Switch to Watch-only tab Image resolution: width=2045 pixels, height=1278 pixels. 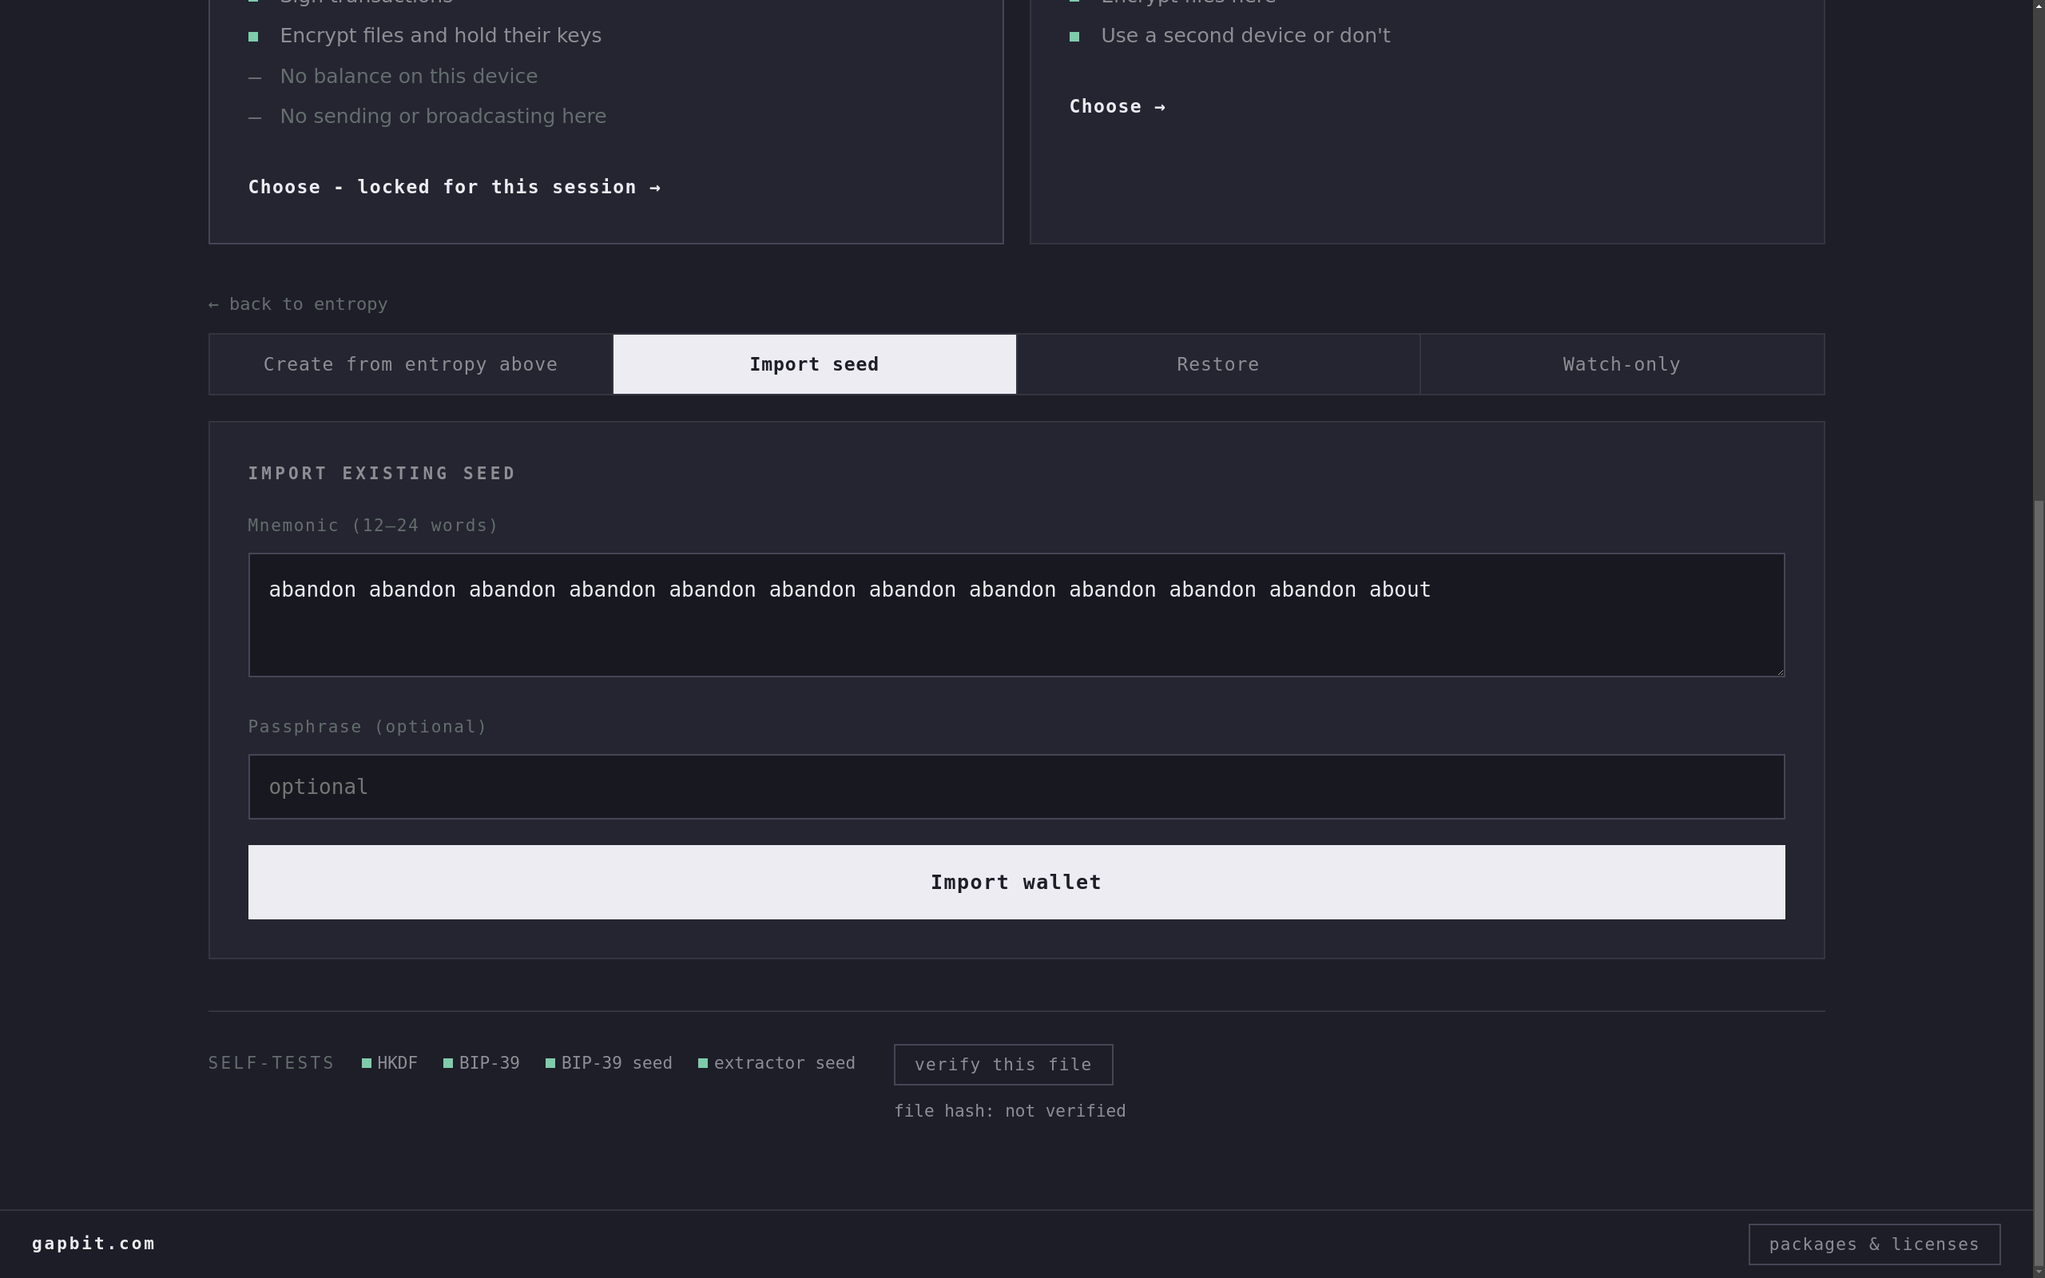1622,364
